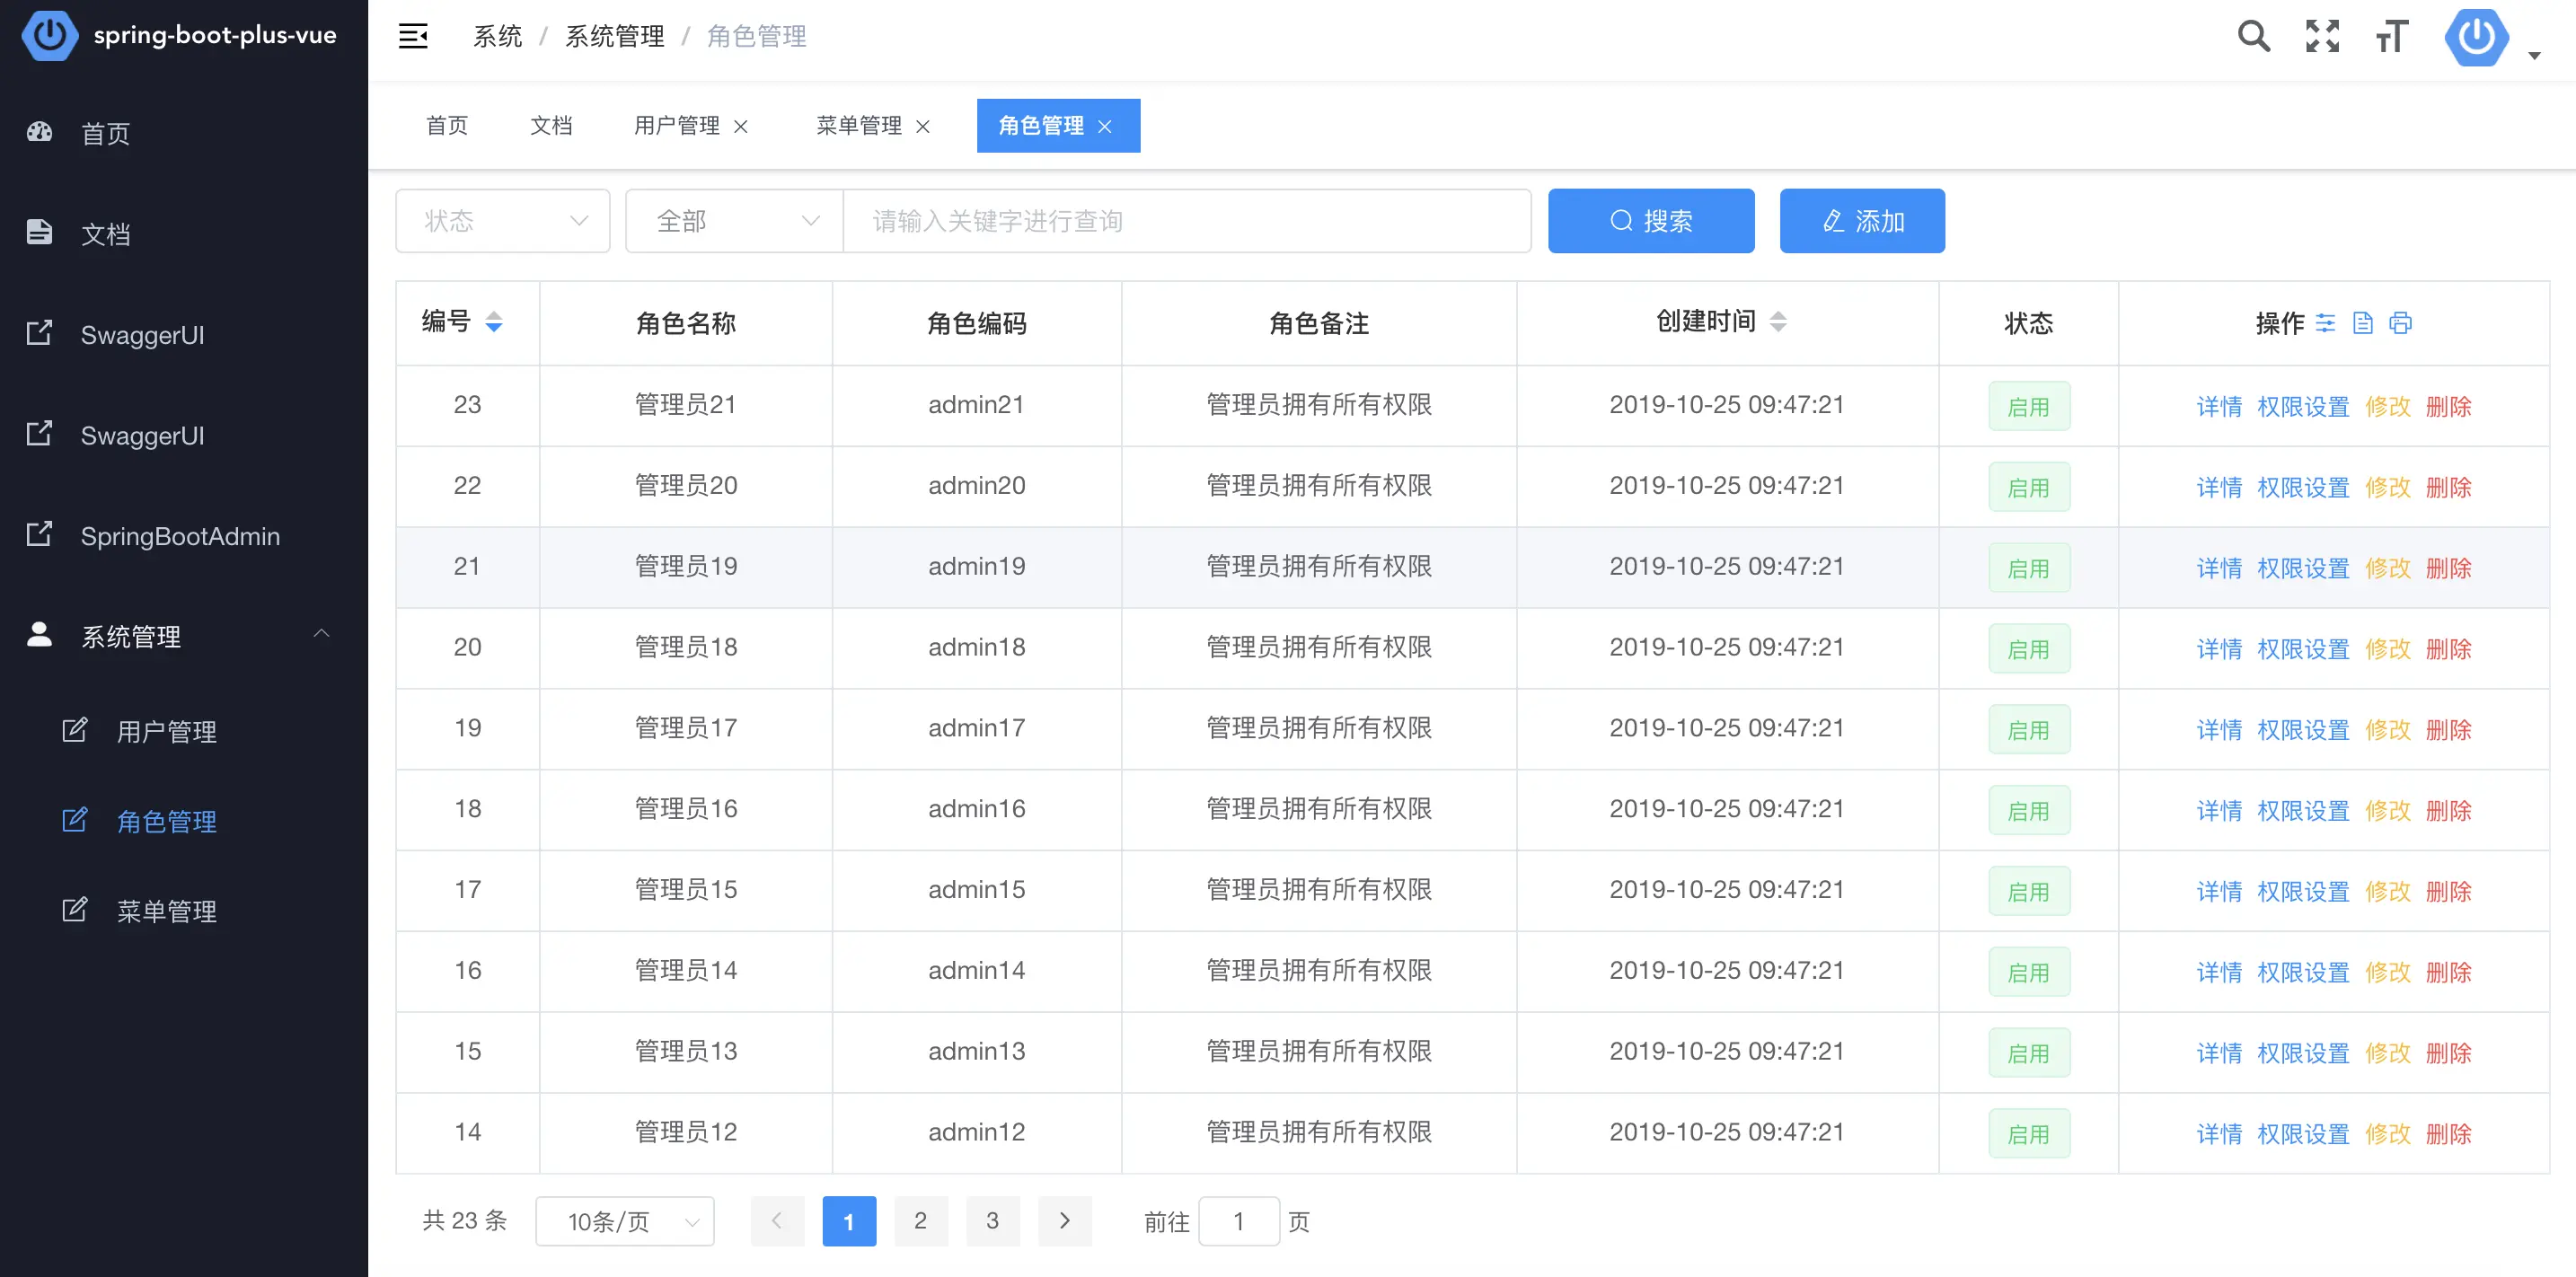Screen dimensions: 2576x1277
Task: Open column settings icon in the 操作 header
Action: point(2327,323)
